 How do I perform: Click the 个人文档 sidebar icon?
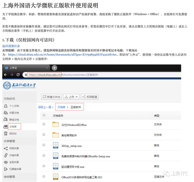point(6,106)
